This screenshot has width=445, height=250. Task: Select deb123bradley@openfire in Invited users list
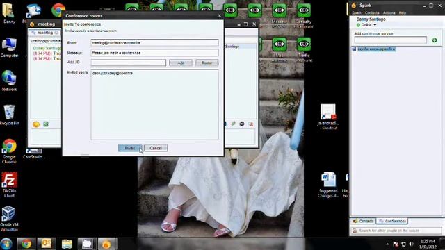tap(113, 73)
